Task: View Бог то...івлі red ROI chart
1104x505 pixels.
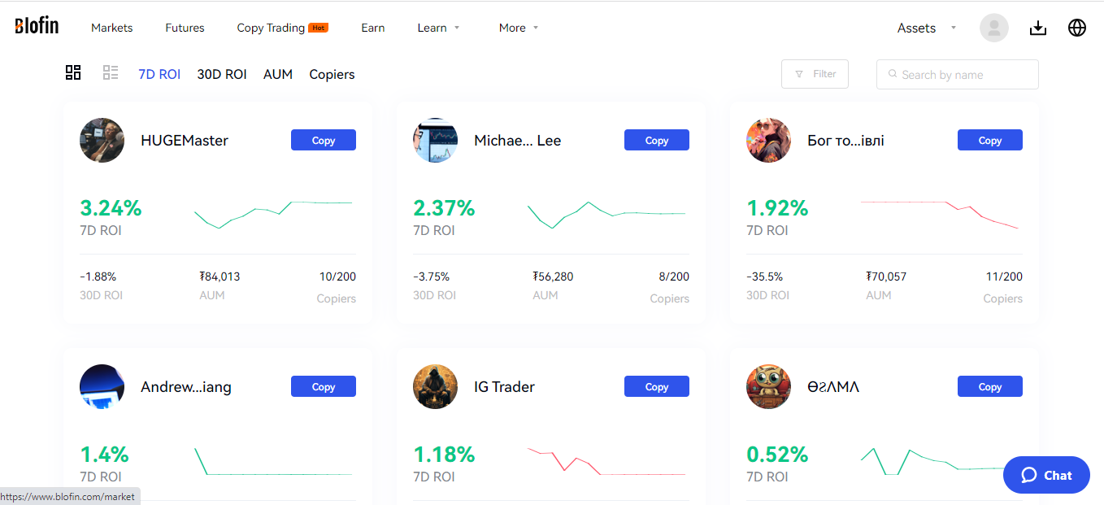Action: pyautogui.click(x=939, y=214)
